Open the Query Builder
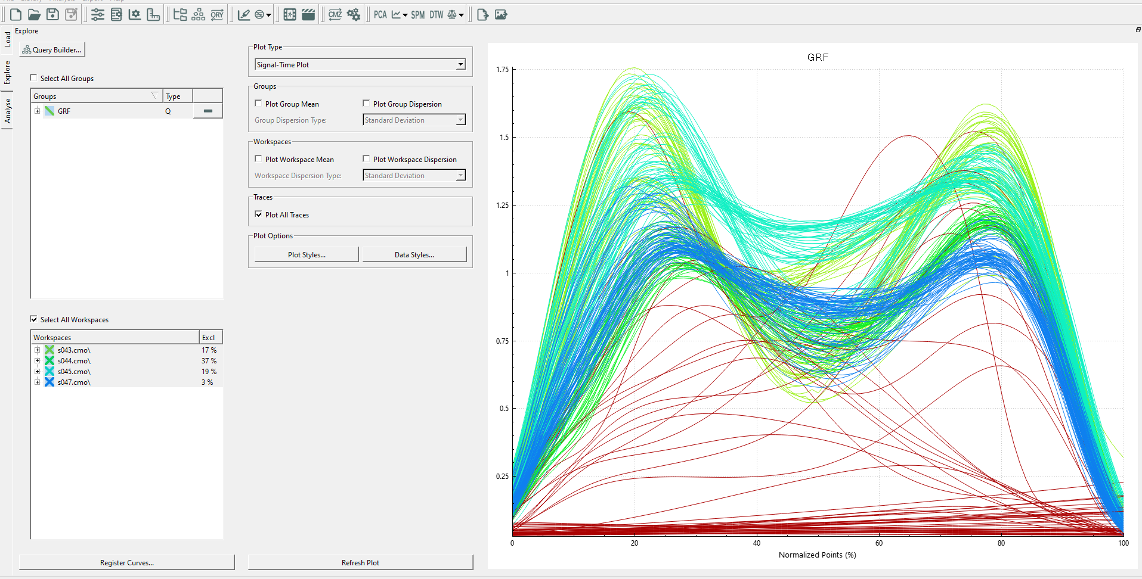 pyautogui.click(x=52, y=49)
